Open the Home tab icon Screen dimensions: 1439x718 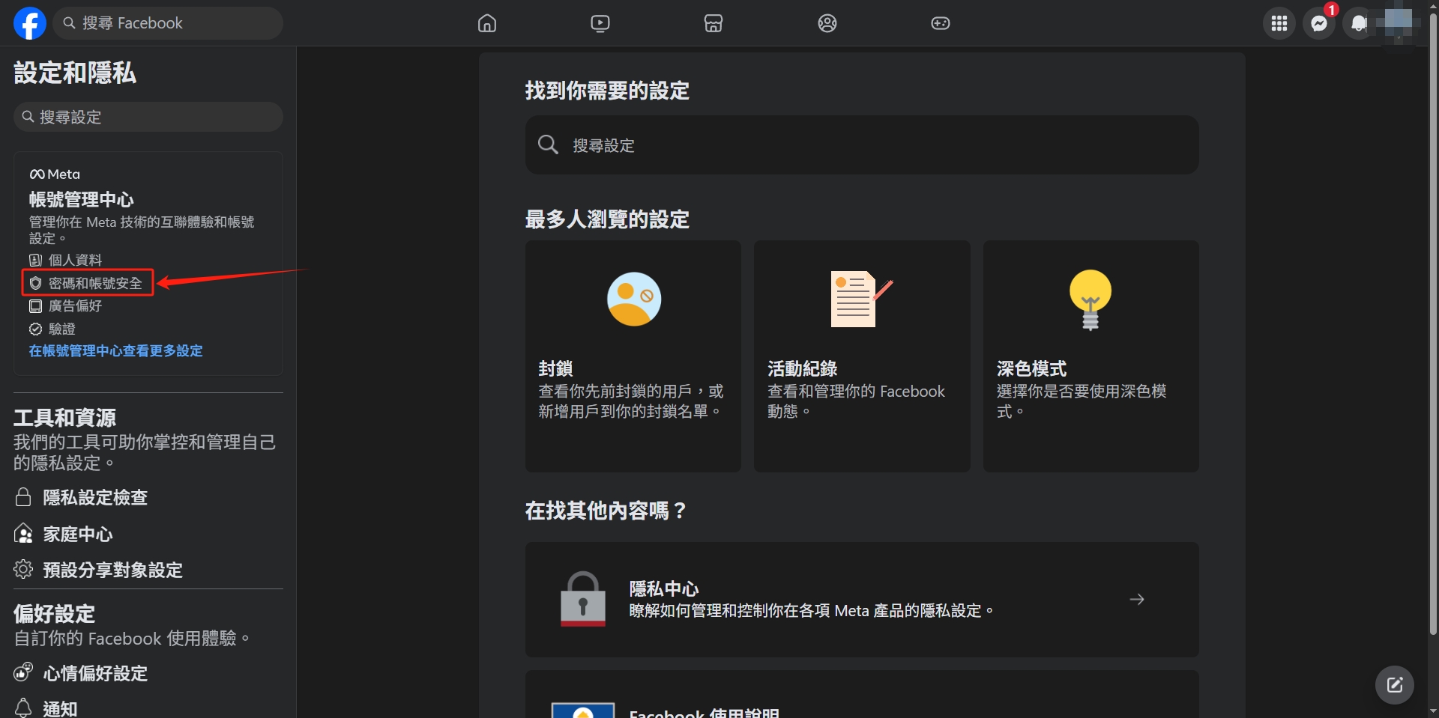click(x=487, y=23)
